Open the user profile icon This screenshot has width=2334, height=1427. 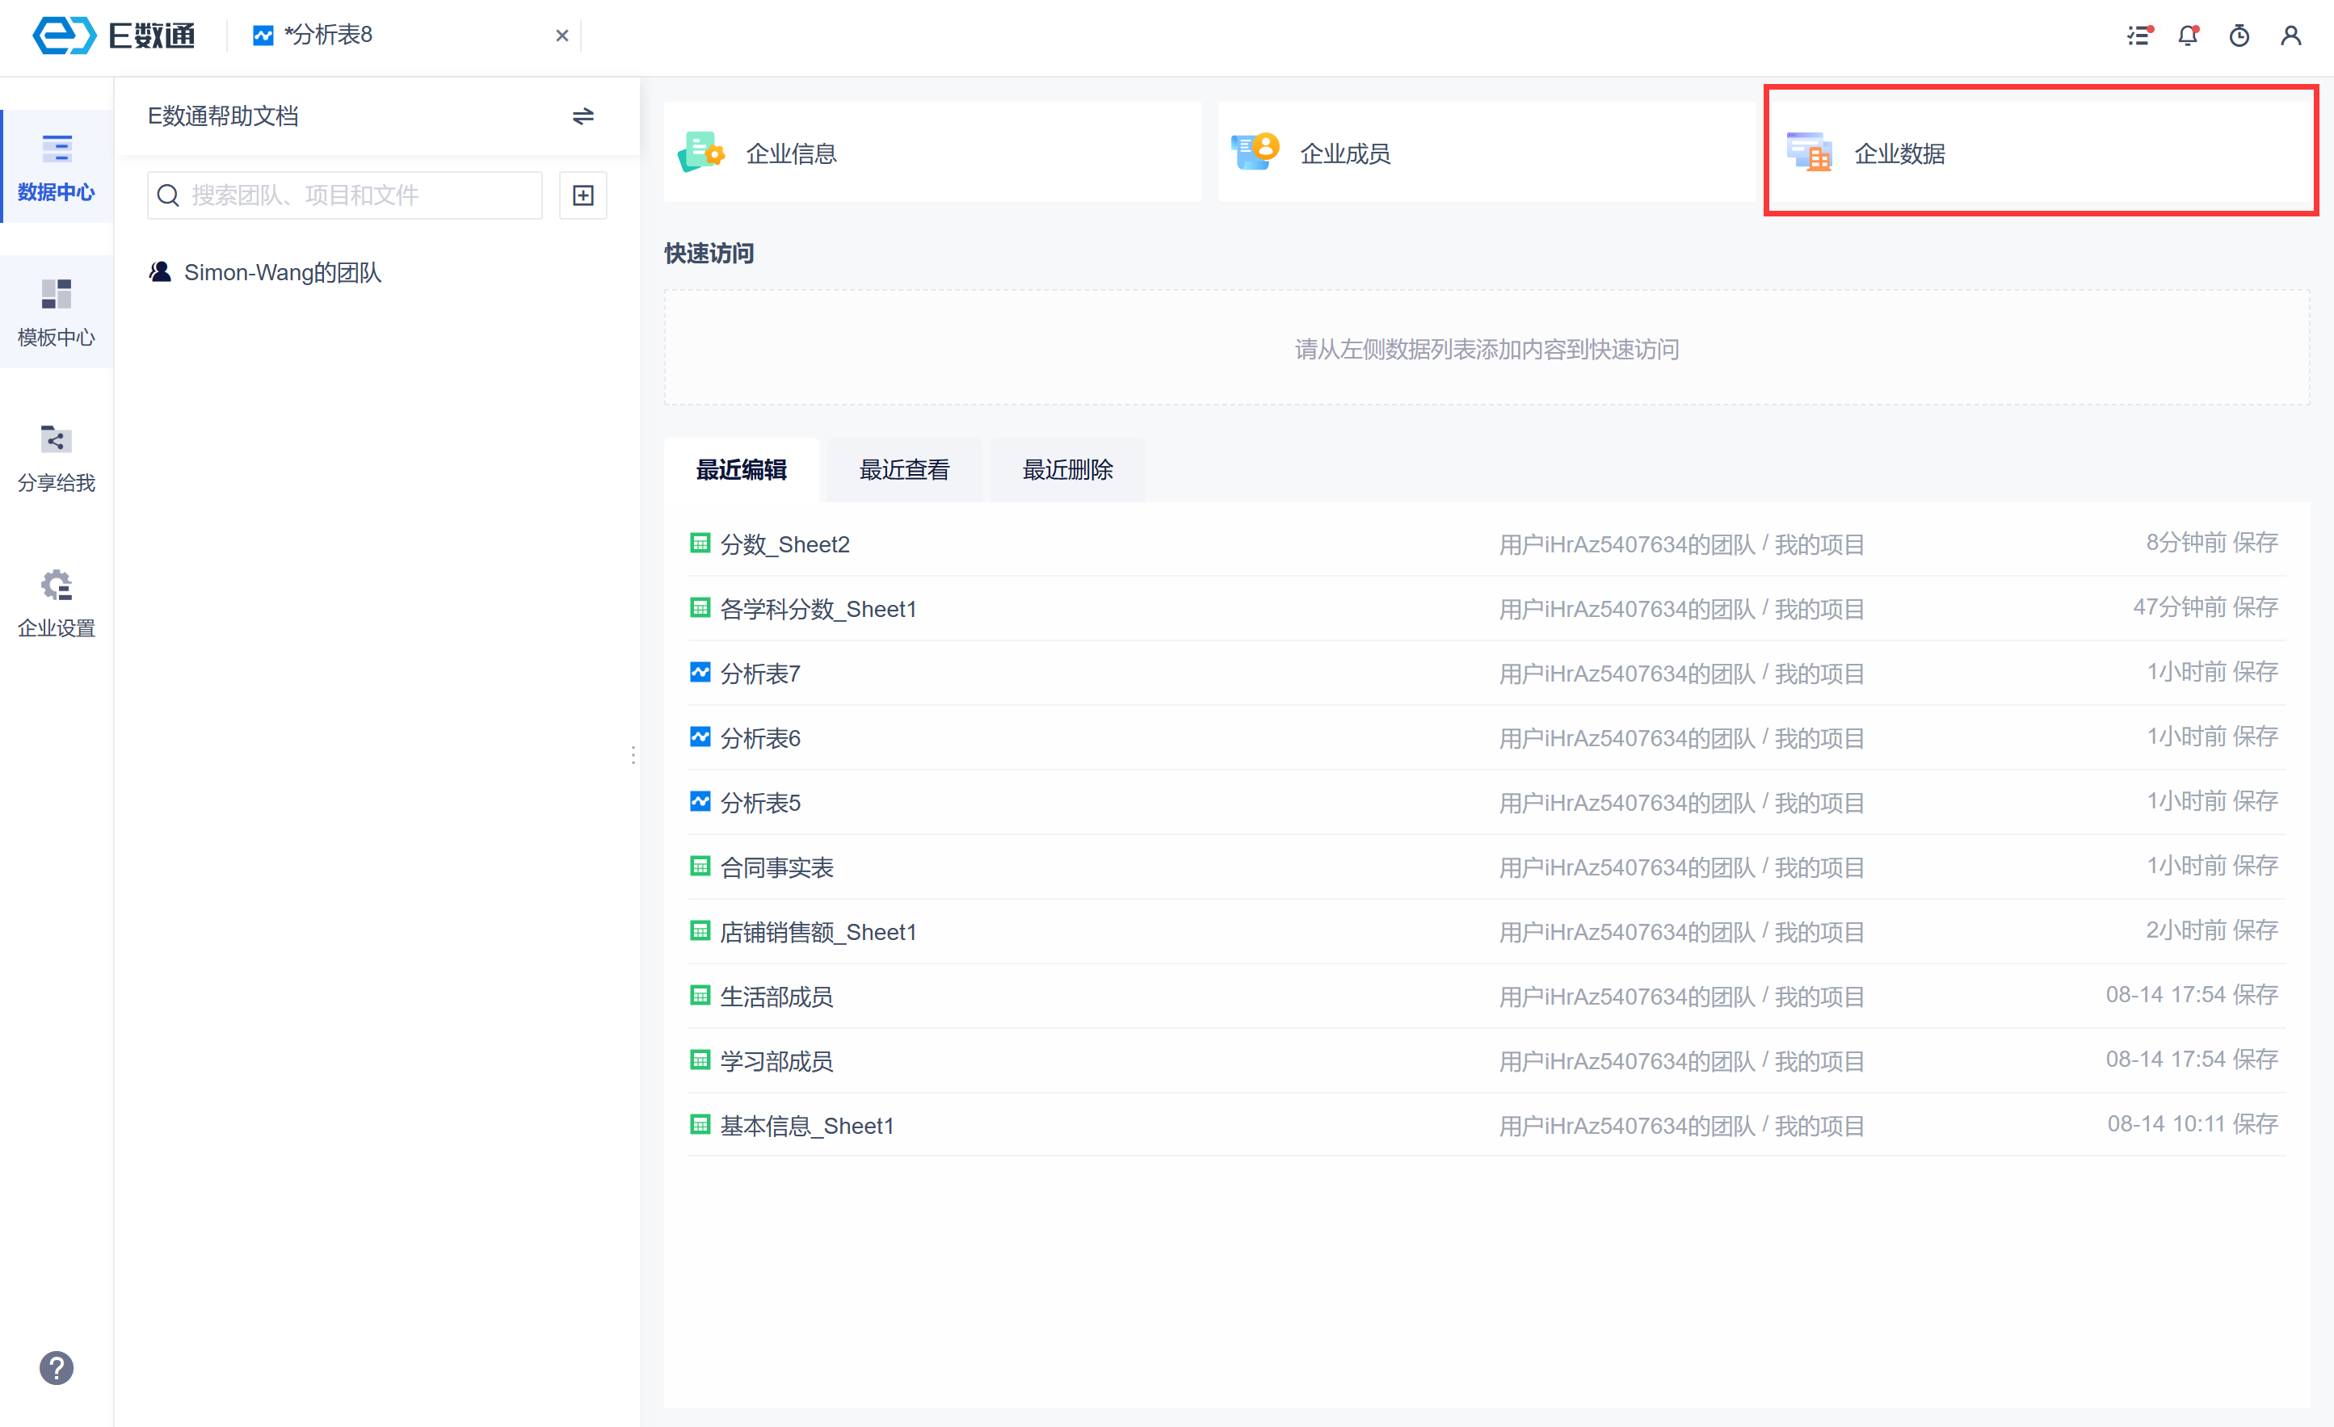click(x=2290, y=36)
